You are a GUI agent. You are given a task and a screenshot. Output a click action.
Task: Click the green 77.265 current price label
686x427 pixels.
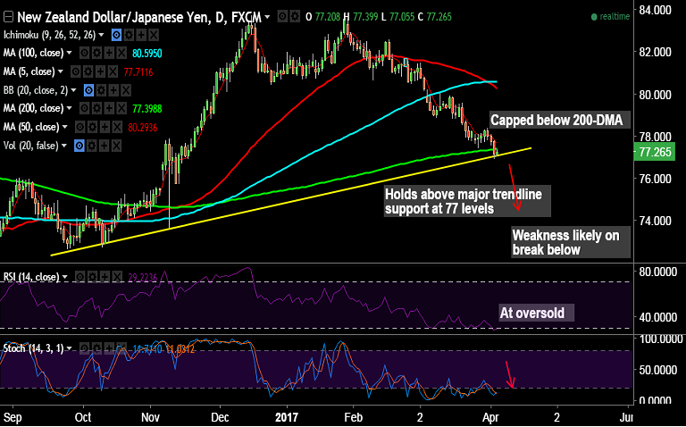tap(655, 152)
